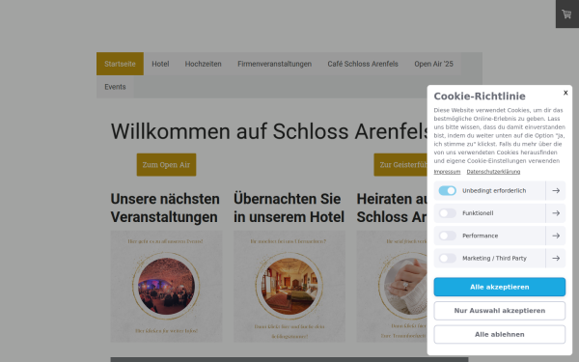Close the Cookie-Richtlinie dialog with the x
Screen dimensions: 579x362
click(565, 93)
